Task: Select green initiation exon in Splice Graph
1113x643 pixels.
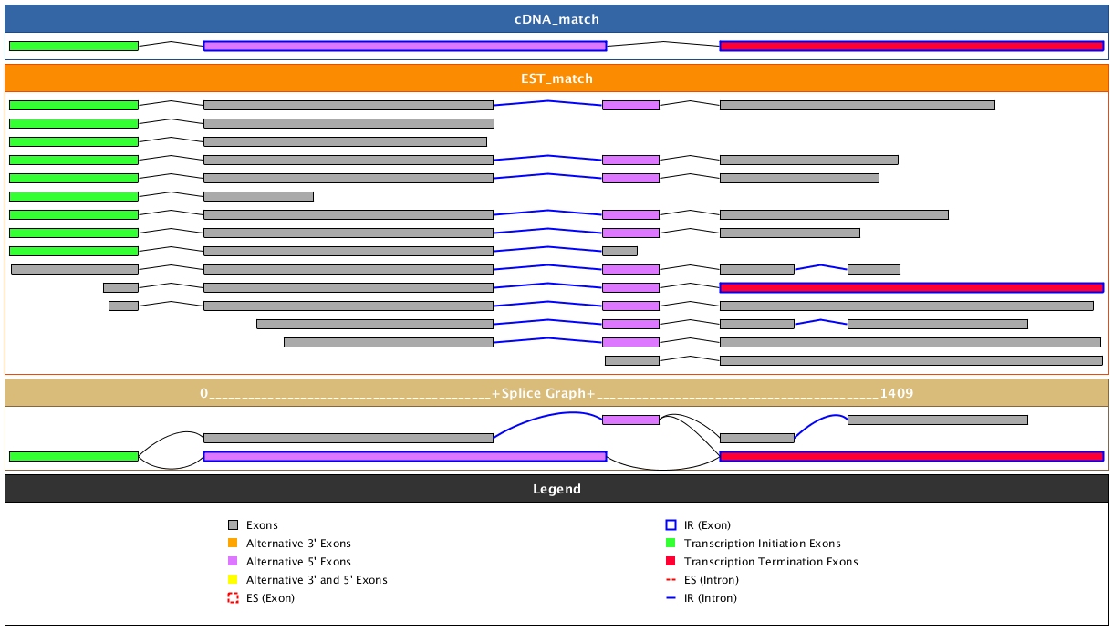Action: coord(73,456)
